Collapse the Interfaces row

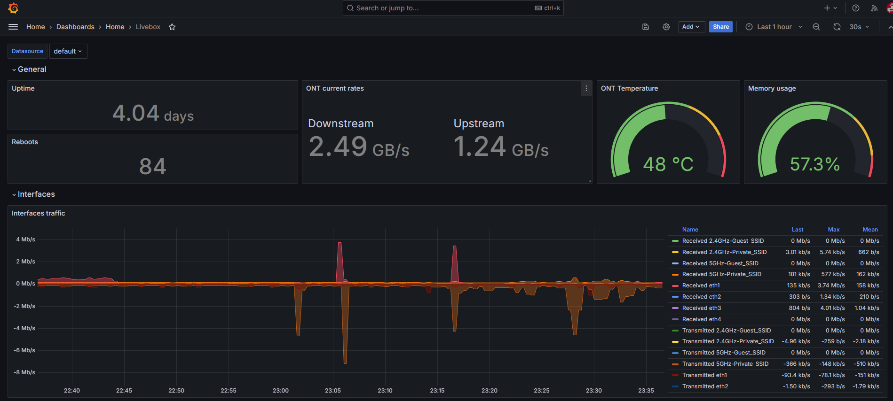pos(33,194)
